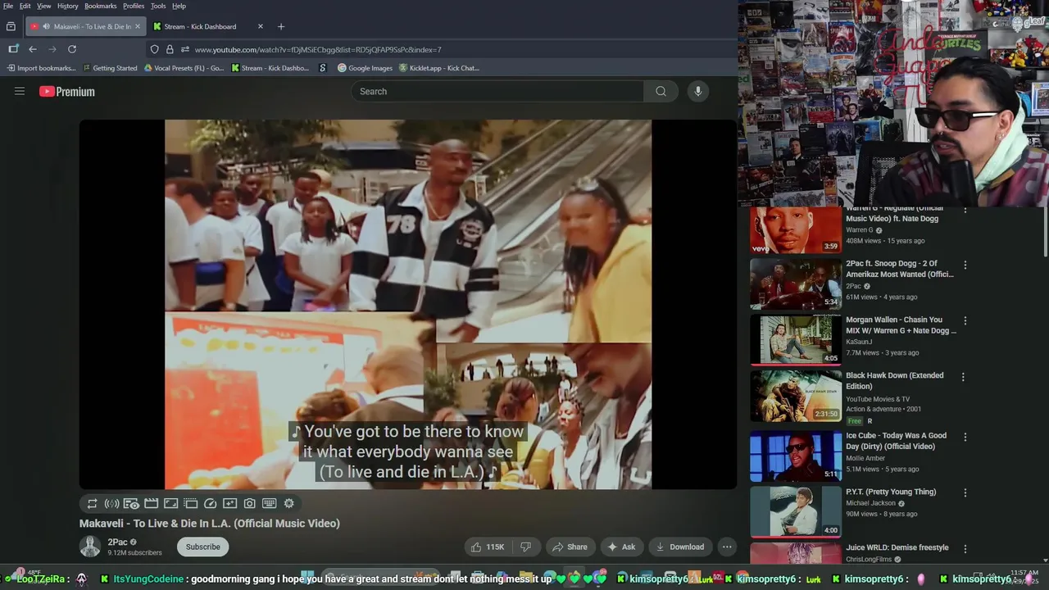Subscribe to the 2Pac channel
This screenshot has height=590, width=1049.
(x=202, y=547)
